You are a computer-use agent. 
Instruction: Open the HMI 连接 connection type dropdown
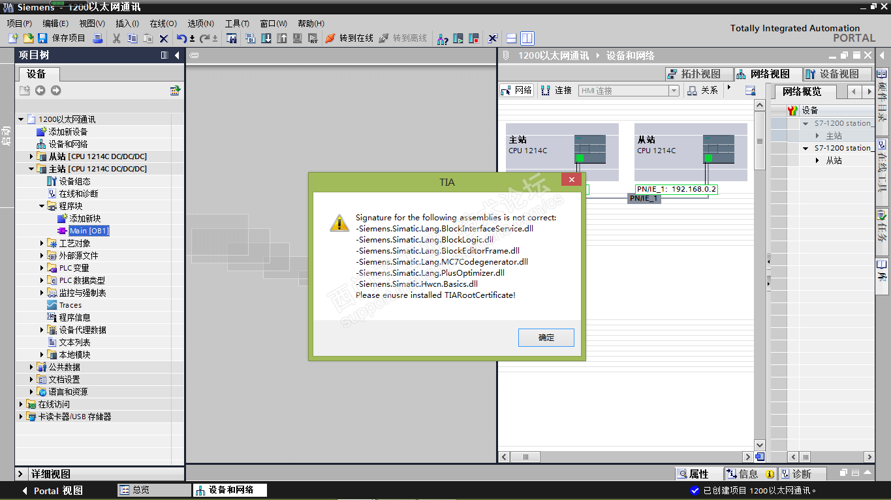(x=674, y=91)
